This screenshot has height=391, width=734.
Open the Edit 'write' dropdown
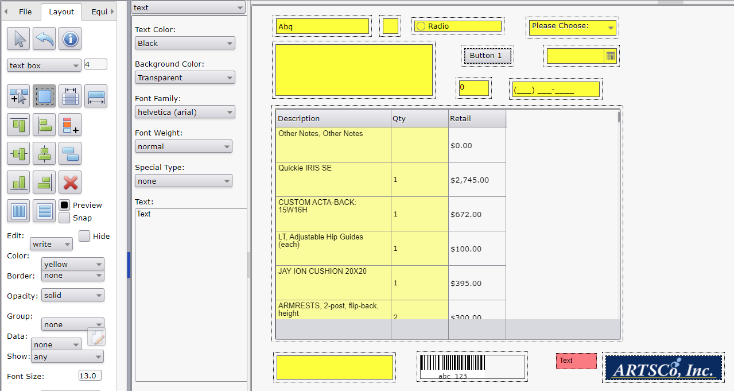51,244
